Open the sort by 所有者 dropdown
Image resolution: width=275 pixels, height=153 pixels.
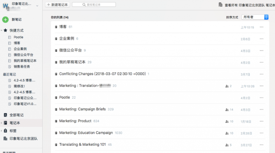[255, 17]
